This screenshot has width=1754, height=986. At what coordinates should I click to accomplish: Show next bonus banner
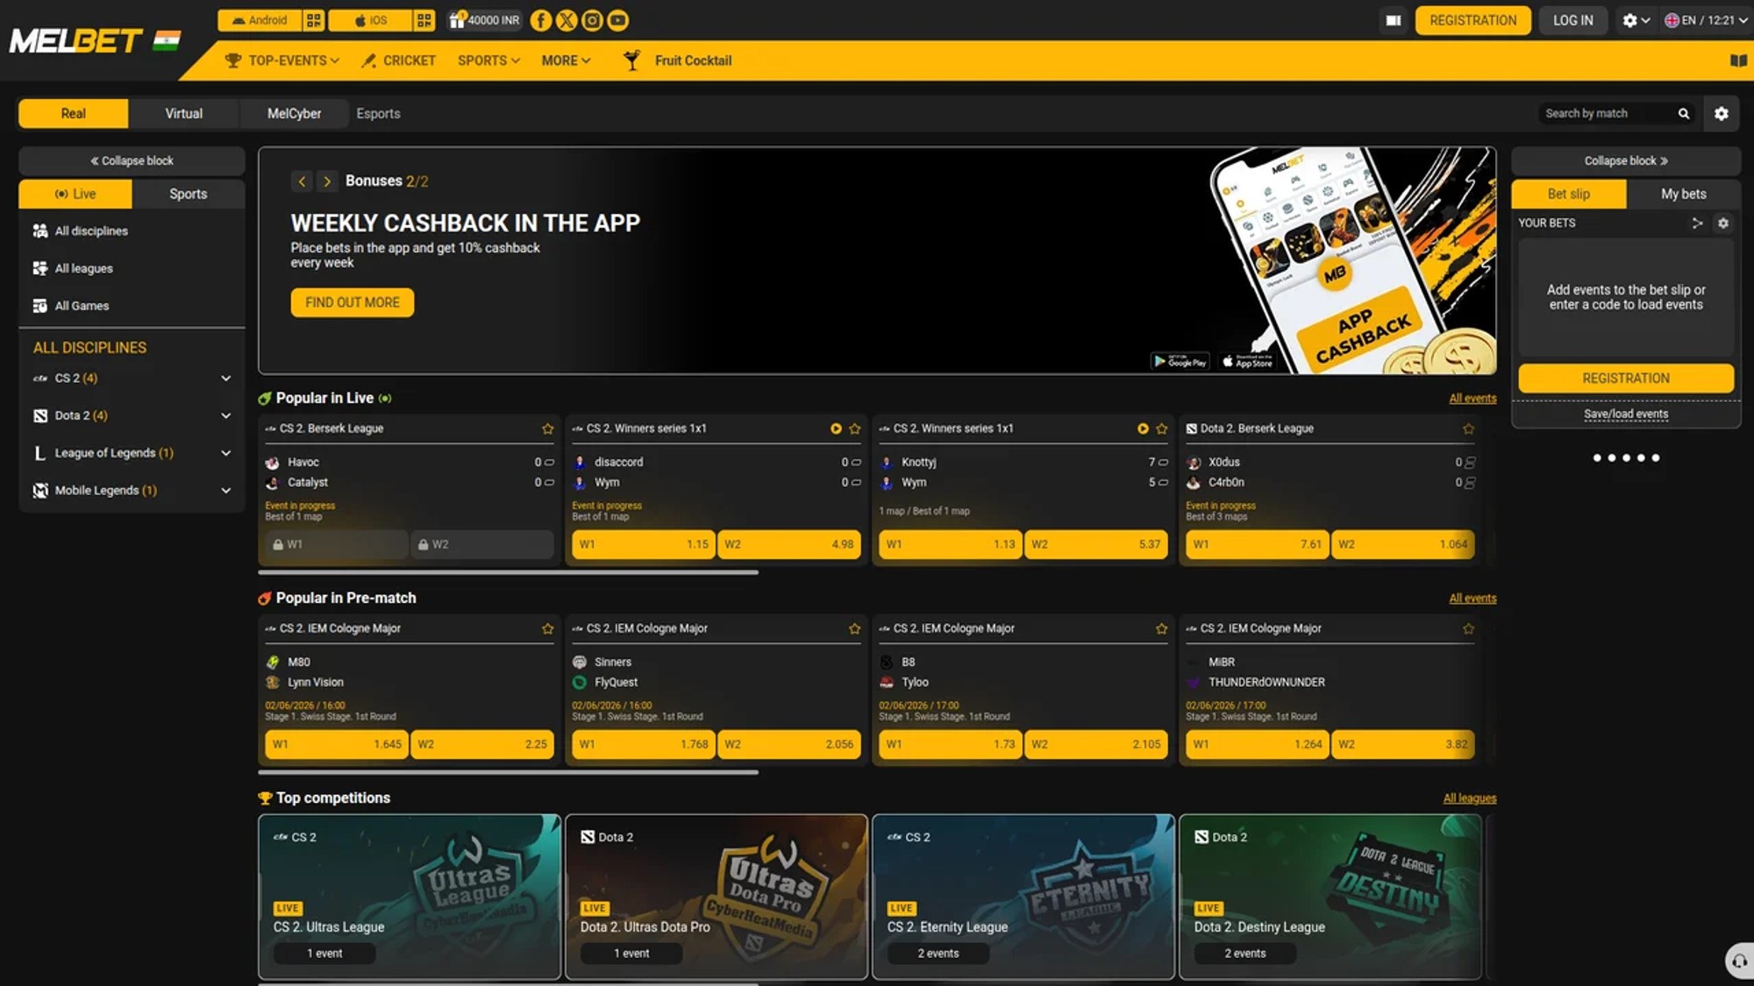click(327, 181)
